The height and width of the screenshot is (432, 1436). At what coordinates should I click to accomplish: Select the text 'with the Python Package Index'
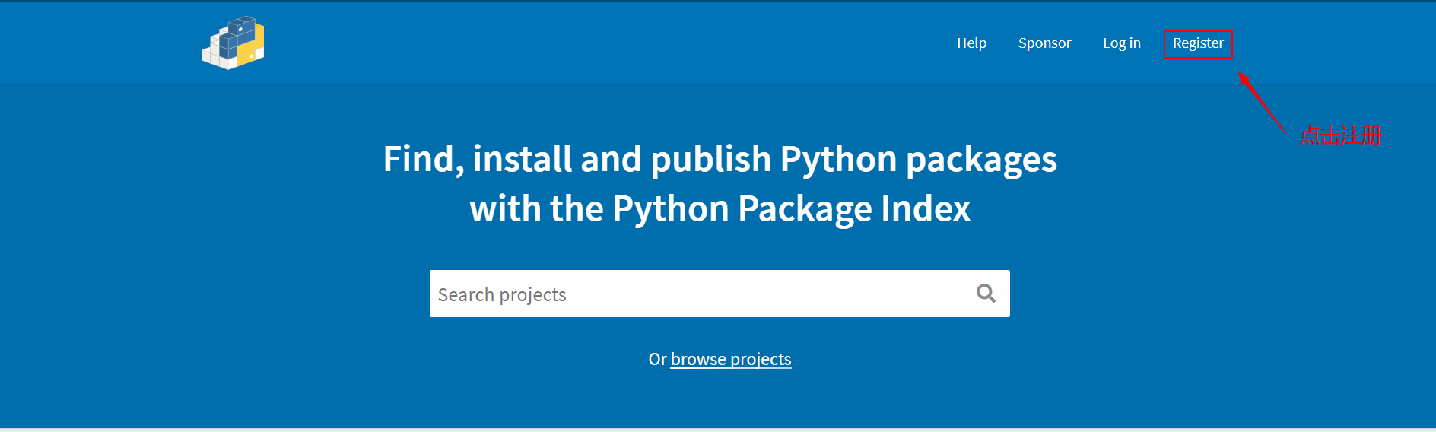pyautogui.click(x=720, y=209)
